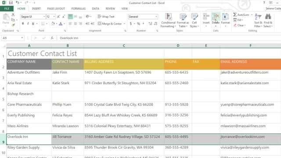The width and height of the screenshot is (281, 158).
Task: Open Cell Styles gallery
Action: tap(194, 21)
